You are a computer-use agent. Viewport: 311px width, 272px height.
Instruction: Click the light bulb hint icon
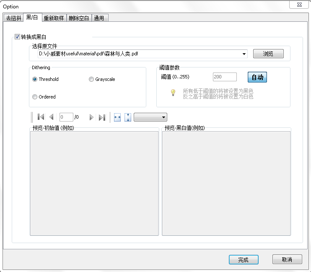pyautogui.click(x=173, y=93)
